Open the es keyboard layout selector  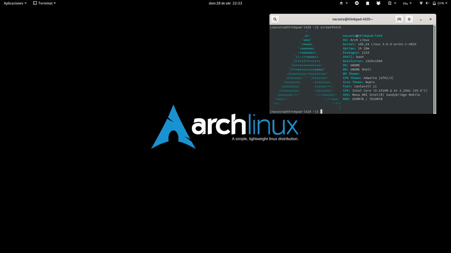pyautogui.click(x=407, y=3)
